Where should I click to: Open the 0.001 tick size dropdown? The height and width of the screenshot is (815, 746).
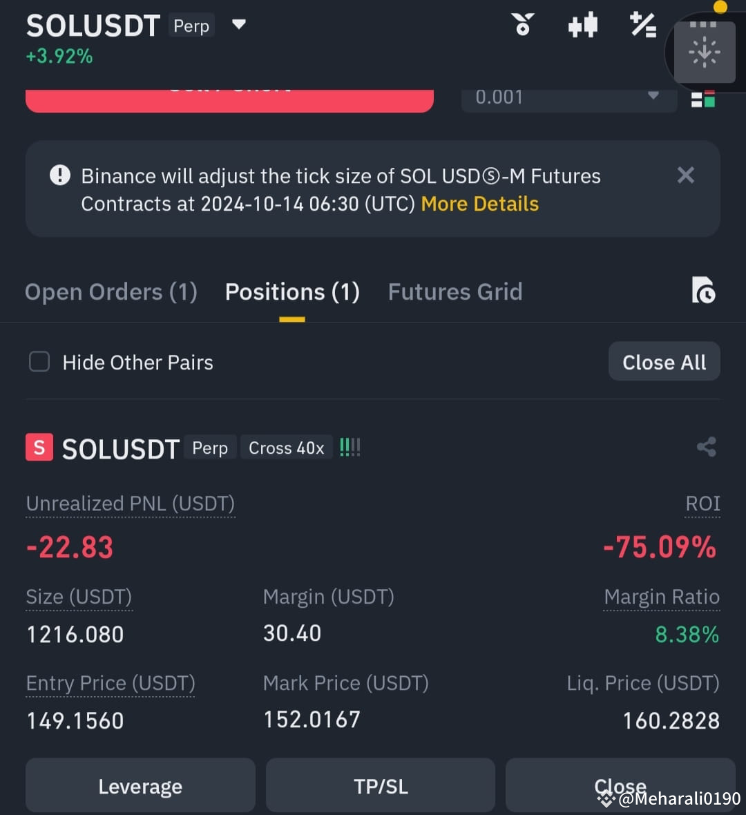pyautogui.click(x=569, y=97)
